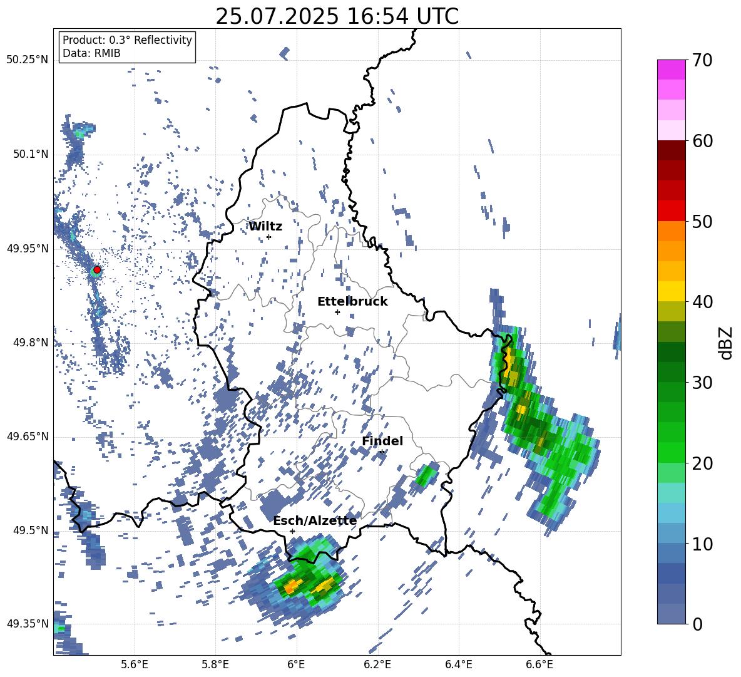Click the colorbar value 20

(702, 463)
